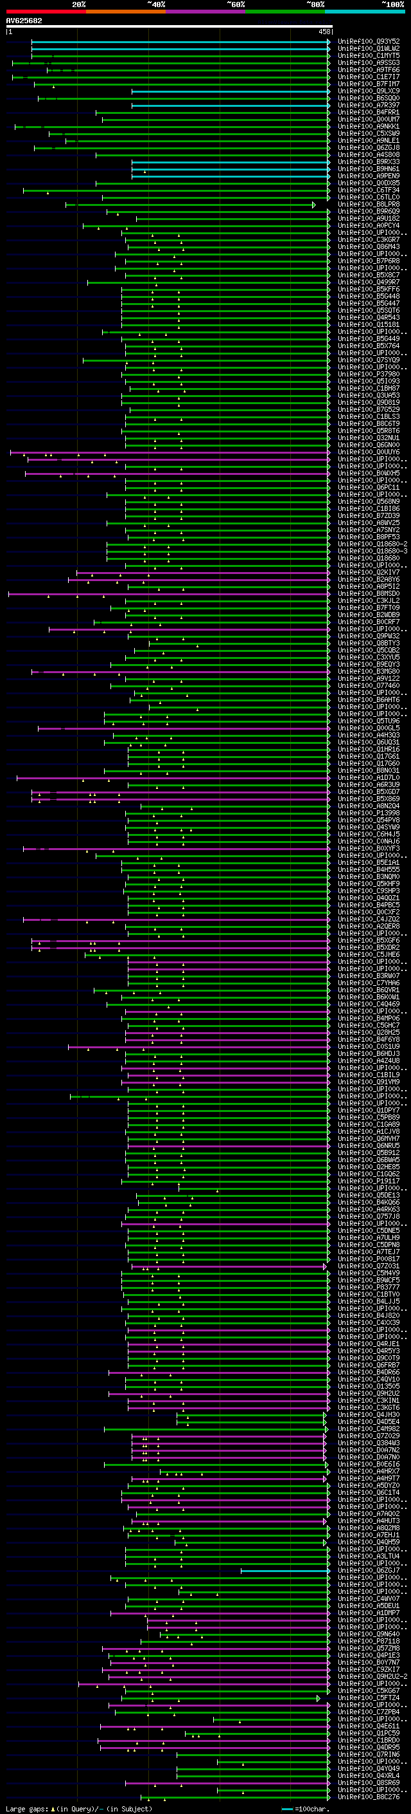This screenshot has height=1814, width=411.
Task: Open hit UniRef100_A3LTU4
Action: (369, 1557)
